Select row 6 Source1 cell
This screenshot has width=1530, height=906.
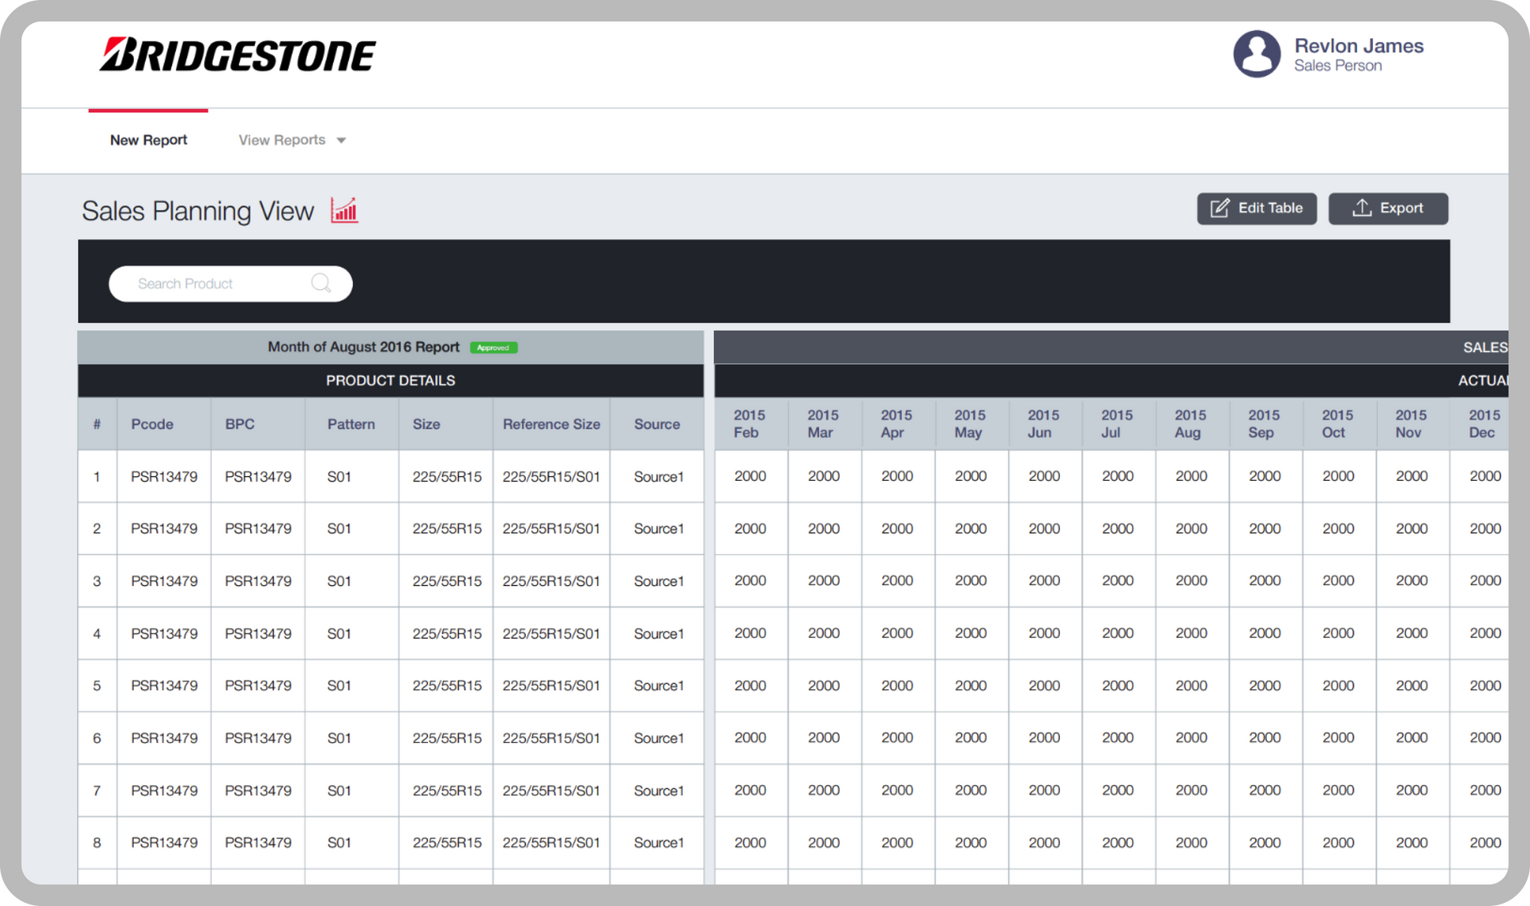tap(657, 738)
